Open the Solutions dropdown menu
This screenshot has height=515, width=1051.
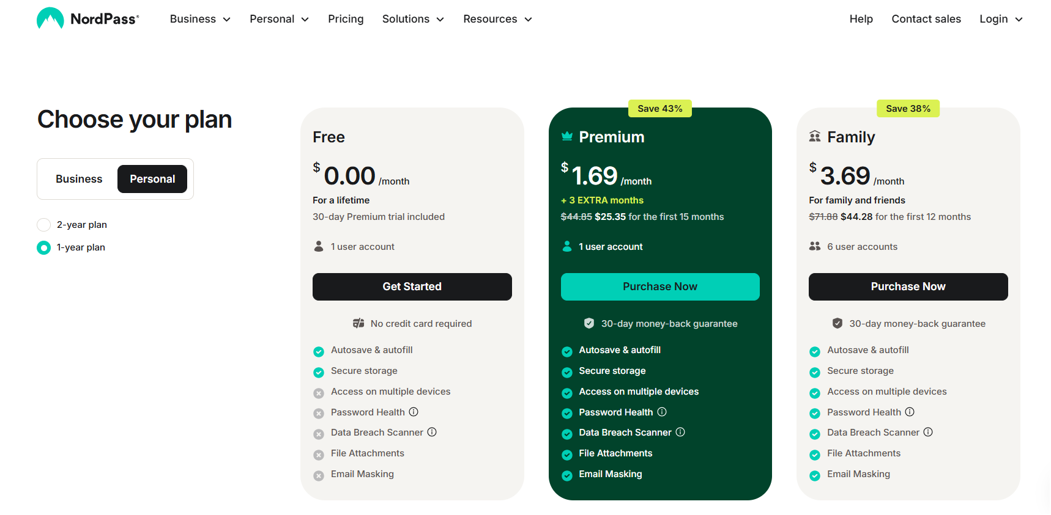[x=413, y=19]
